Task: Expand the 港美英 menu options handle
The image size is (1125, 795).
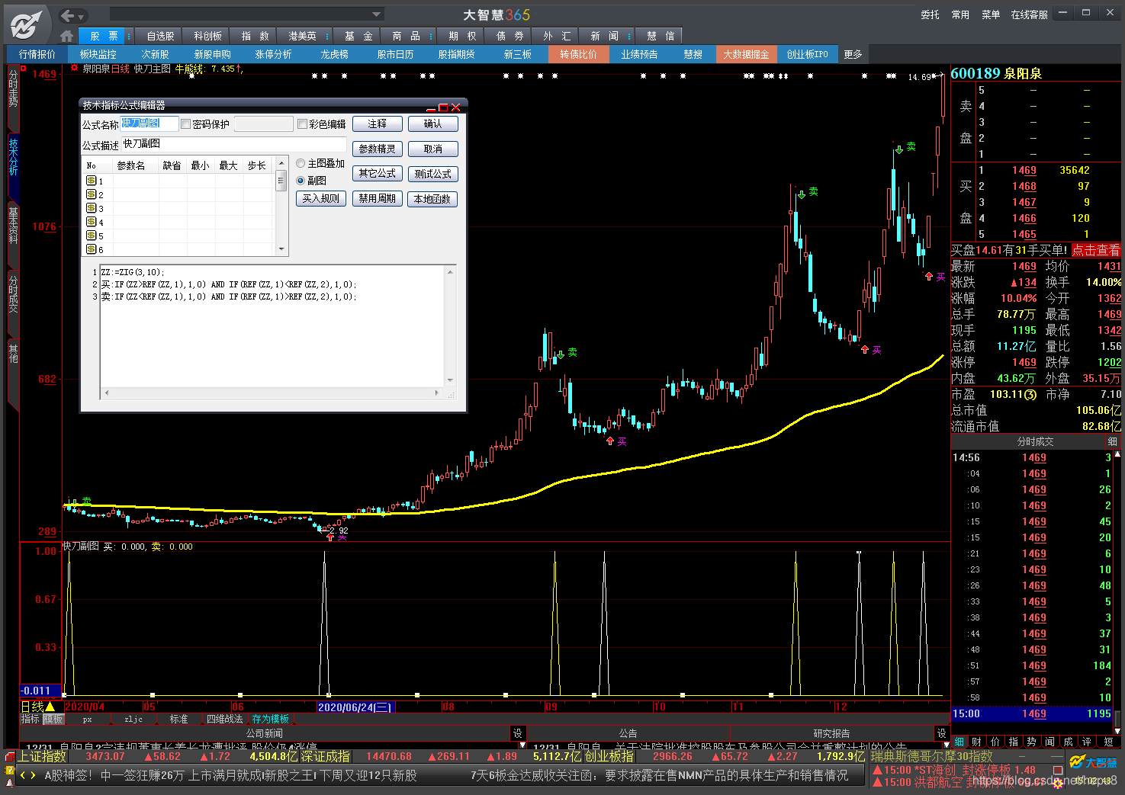Action: 327,36
